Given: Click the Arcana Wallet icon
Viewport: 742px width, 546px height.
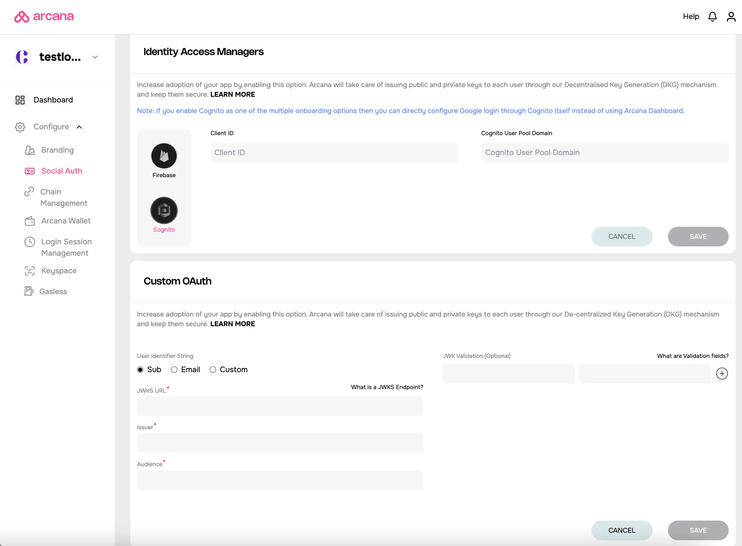Looking at the screenshot, I should pos(30,221).
